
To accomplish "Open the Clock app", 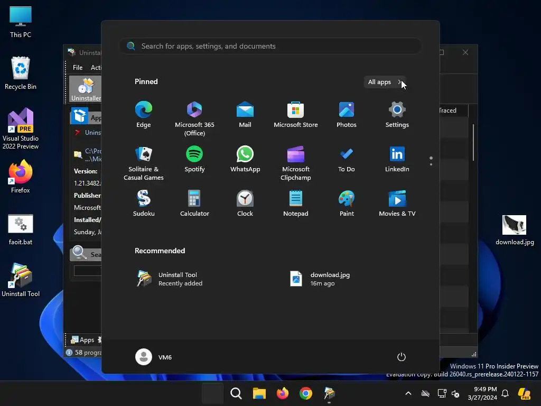I will (245, 204).
